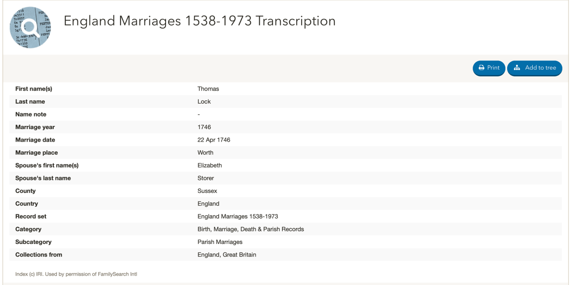
Task: Click the magnifying glass record logo
Action: (30, 27)
